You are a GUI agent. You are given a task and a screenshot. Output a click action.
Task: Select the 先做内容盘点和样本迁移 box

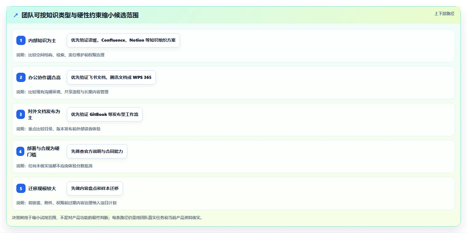[x=95, y=188]
